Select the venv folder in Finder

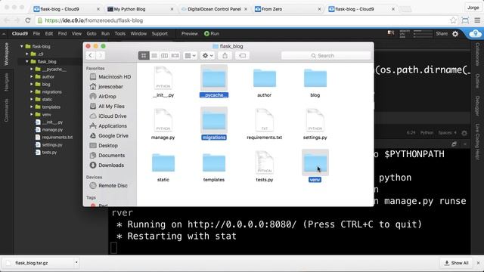coord(315,166)
